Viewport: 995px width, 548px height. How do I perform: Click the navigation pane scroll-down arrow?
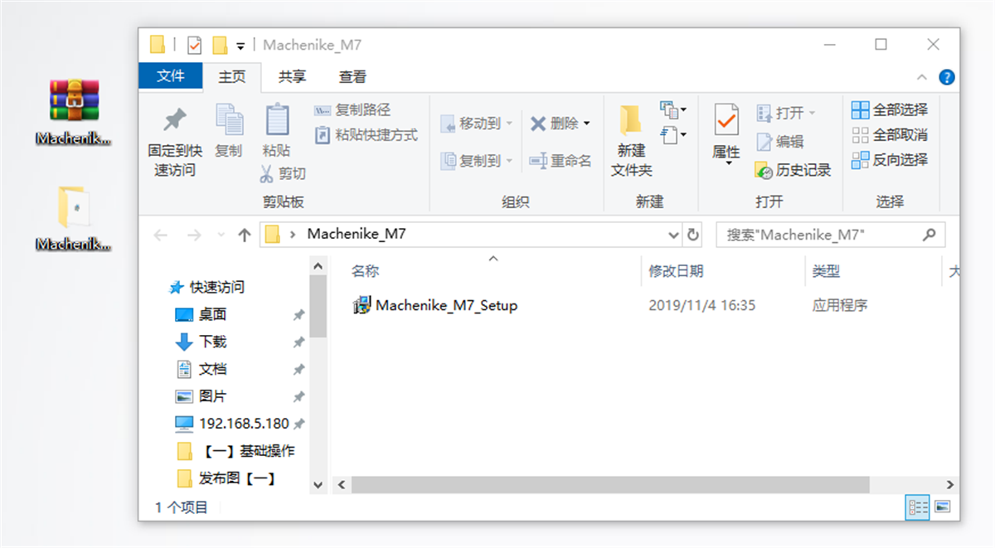tap(318, 484)
